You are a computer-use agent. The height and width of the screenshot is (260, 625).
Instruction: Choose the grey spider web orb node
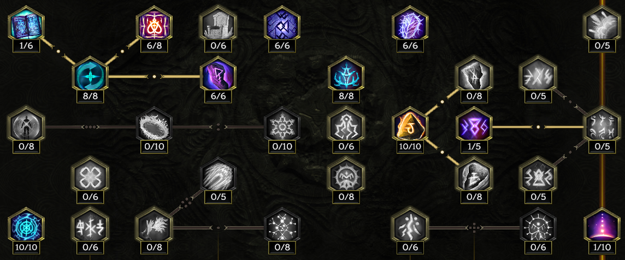point(538,226)
